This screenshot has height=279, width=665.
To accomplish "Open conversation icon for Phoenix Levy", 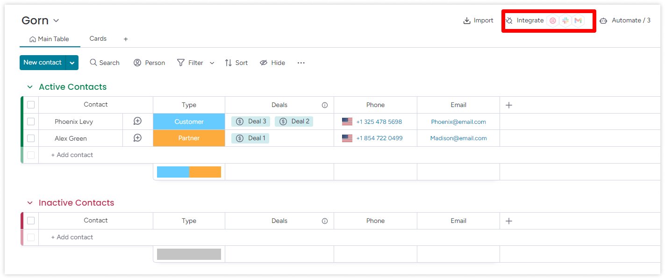I will pyautogui.click(x=137, y=122).
